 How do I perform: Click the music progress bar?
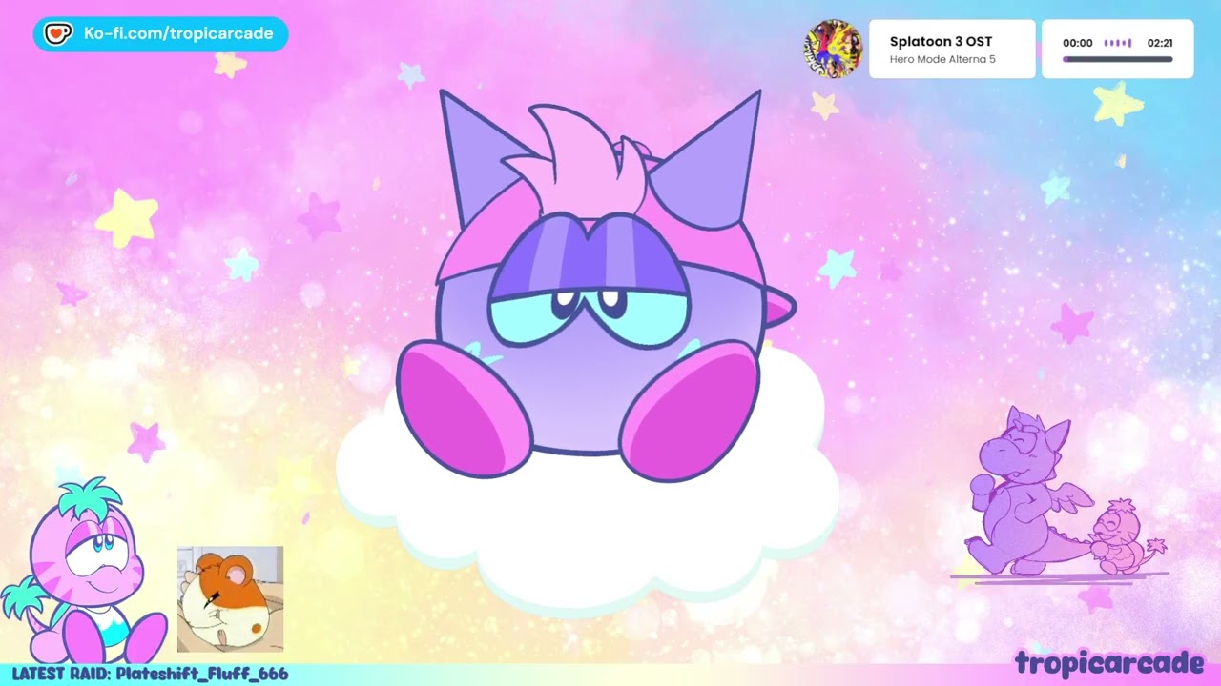pos(1117,59)
